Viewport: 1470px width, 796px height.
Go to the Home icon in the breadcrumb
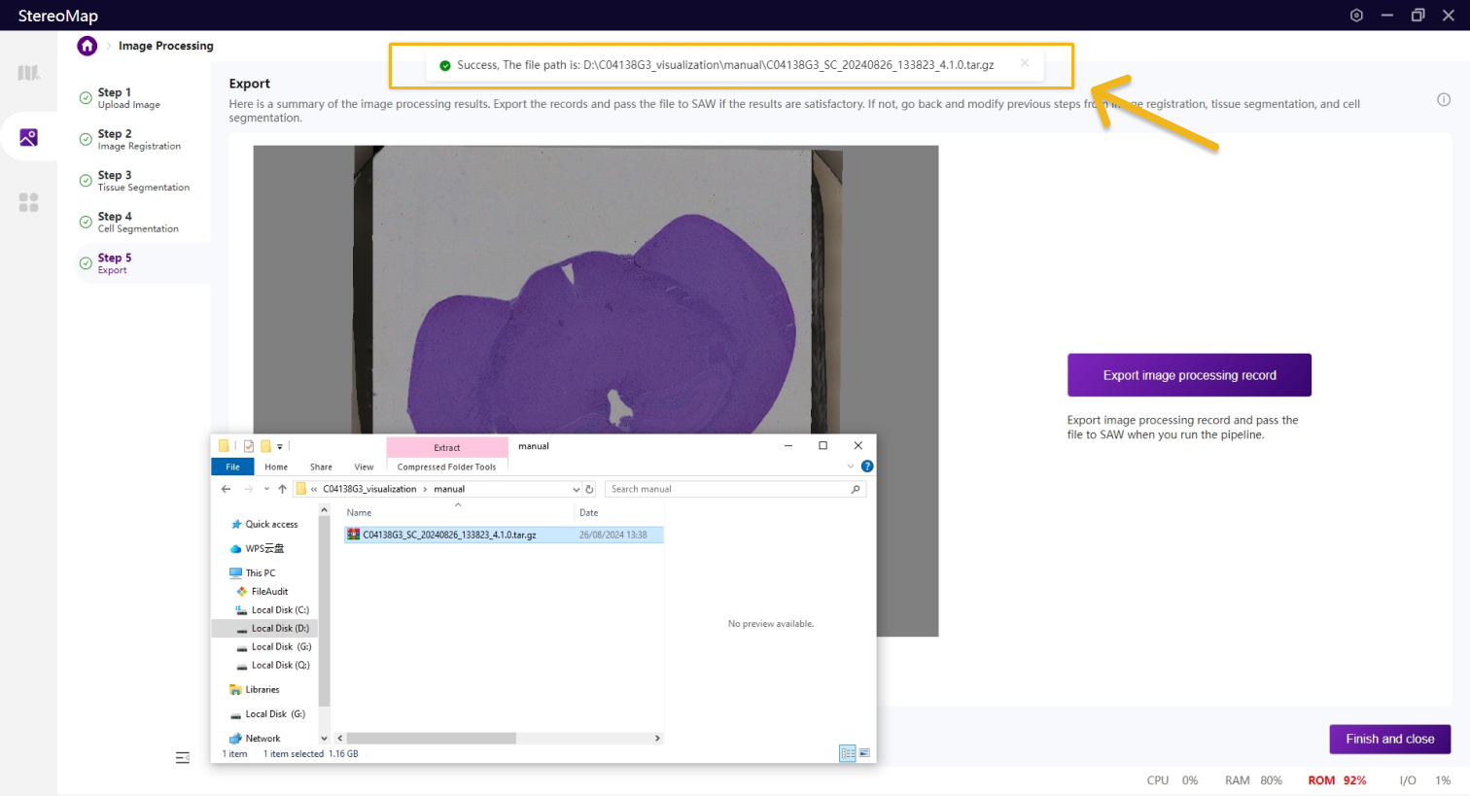(x=87, y=46)
